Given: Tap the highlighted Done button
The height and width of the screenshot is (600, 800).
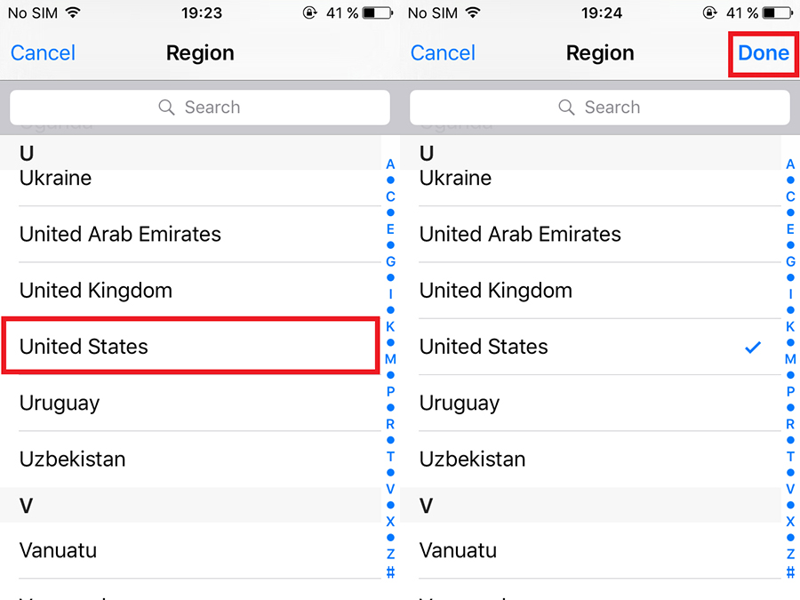Looking at the screenshot, I should [763, 52].
